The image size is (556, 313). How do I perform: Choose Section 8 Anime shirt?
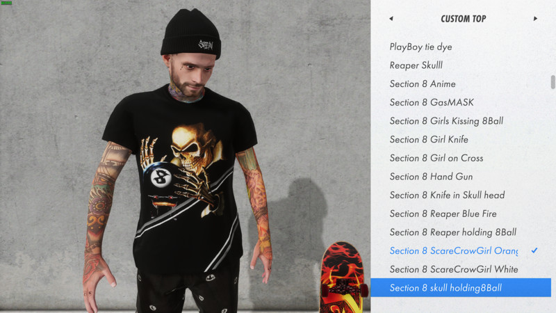(423, 83)
